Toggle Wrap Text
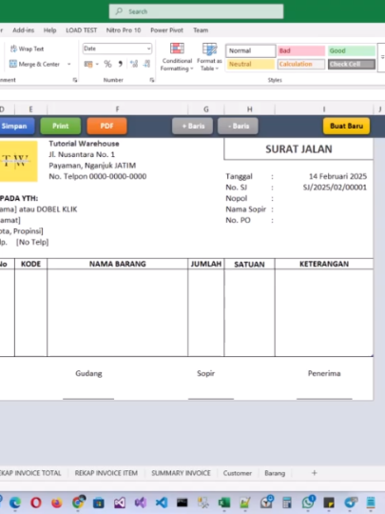This screenshot has width=385, height=514. (27, 49)
